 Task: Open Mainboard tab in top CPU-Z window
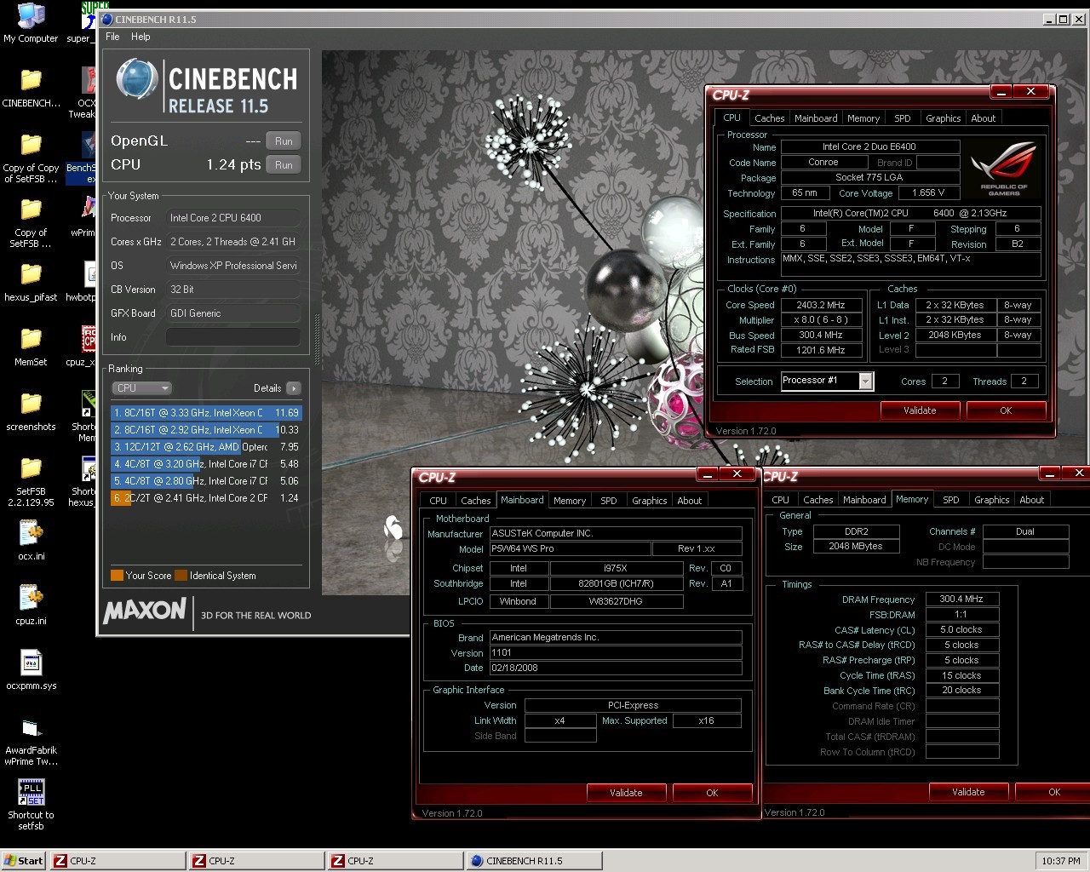point(816,118)
